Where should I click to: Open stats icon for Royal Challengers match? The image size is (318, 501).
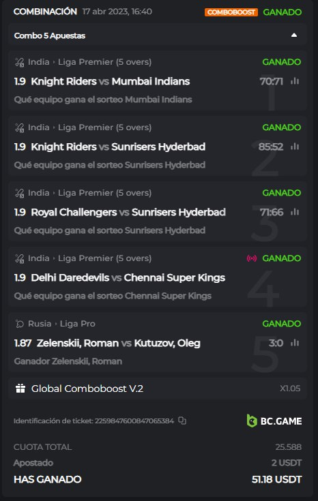pyautogui.click(x=295, y=212)
